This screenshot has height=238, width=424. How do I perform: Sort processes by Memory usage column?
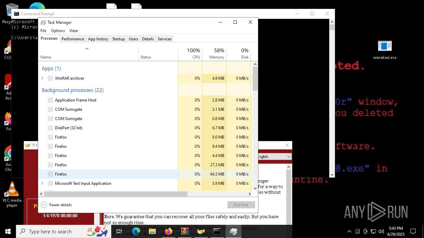(214, 55)
